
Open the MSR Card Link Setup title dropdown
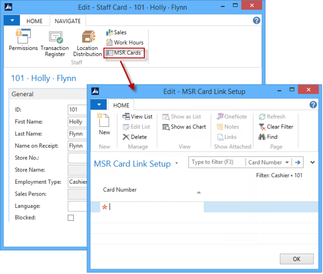[x=177, y=163]
